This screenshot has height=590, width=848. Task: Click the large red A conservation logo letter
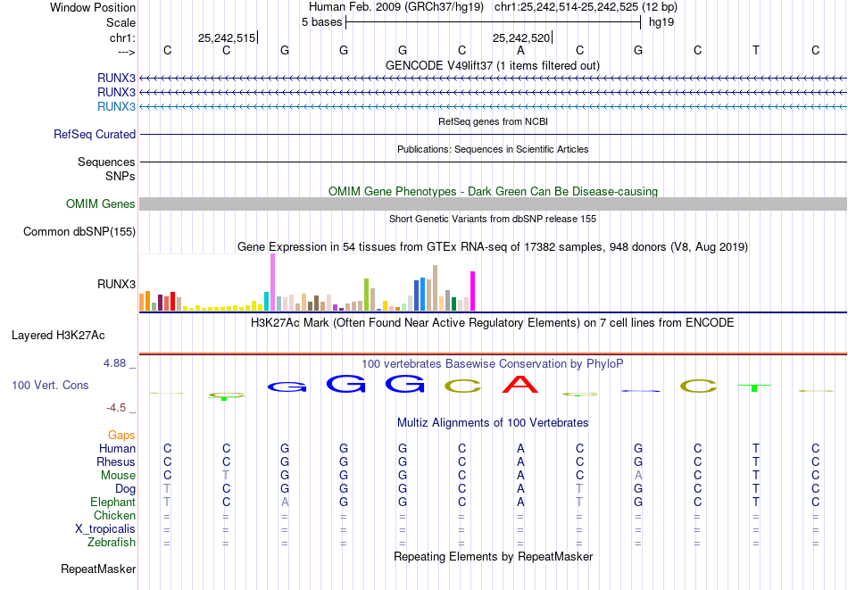520,384
